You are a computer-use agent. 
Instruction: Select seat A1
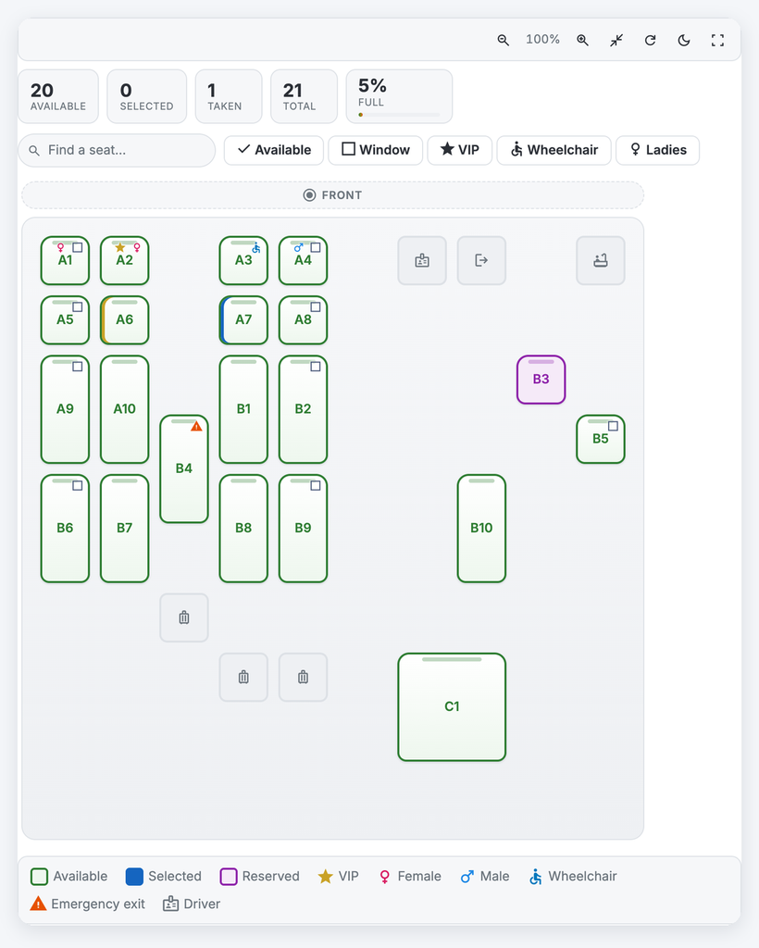point(66,260)
